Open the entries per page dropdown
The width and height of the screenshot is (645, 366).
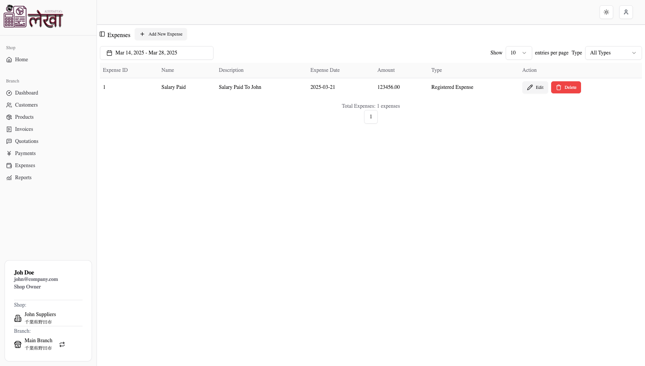pos(519,53)
